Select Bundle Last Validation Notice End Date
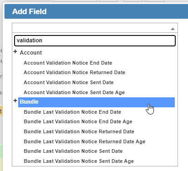This screenshot has width=188, height=171. [72, 112]
